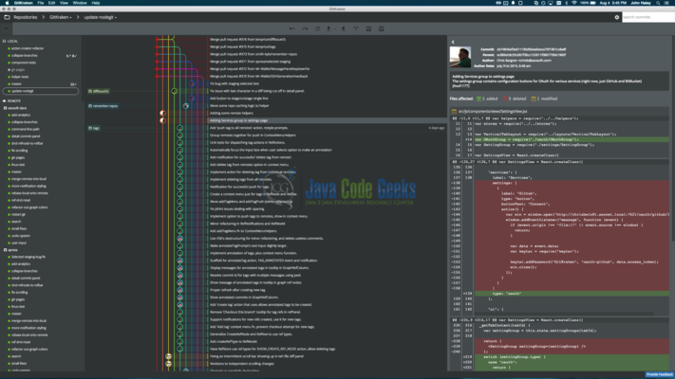This screenshot has height=379, width=675.
Task: Click the Provide Feedback button
Action: [x=660, y=374]
